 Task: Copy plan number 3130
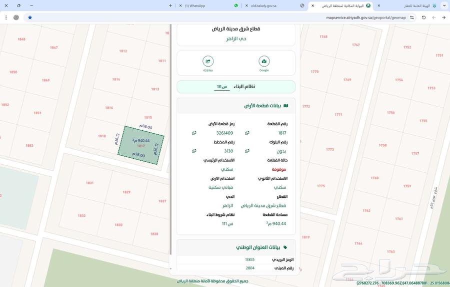194,151
